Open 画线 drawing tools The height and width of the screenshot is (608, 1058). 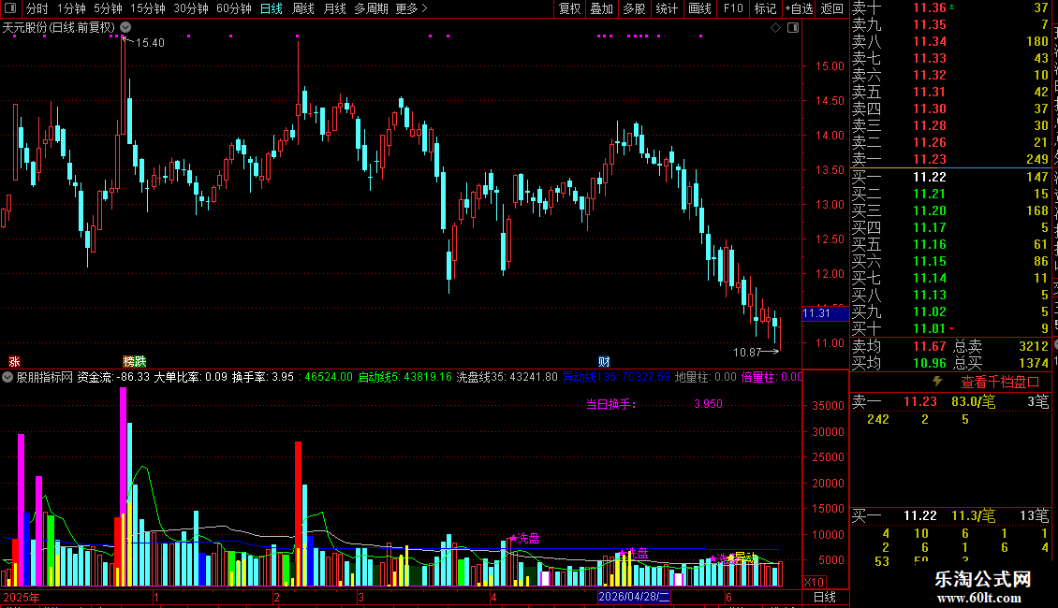pos(699,8)
